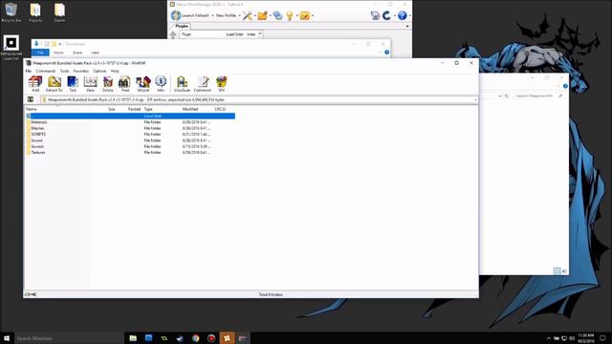Screen dimensions: 612x344
Task: Open the Bethesda.net Launcher desktop icon
Action: [11, 48]
